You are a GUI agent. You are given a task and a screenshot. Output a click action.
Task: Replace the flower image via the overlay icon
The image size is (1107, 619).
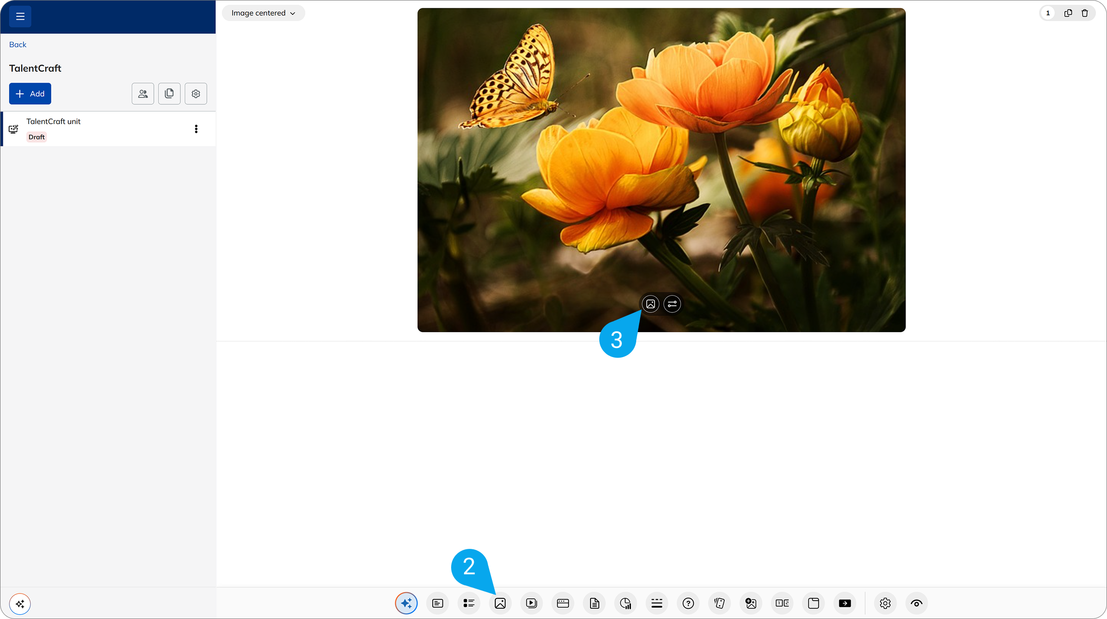coord(650,304)
